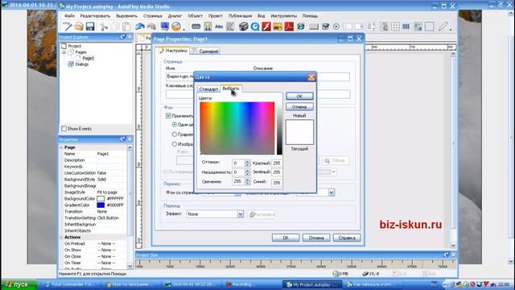Insert a Web browser object (globe icon)

tap(300, 27)
